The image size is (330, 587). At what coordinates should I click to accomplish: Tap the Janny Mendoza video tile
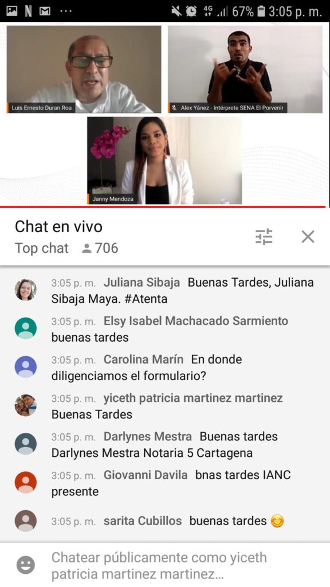[x=164, y=161]
